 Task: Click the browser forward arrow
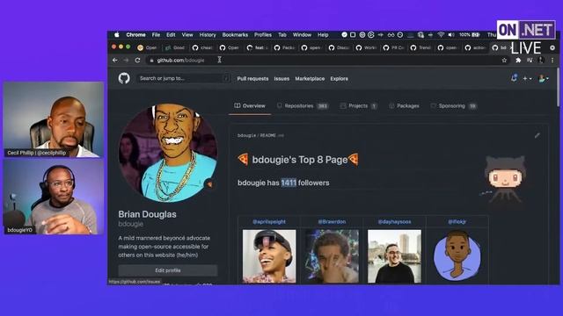126,61
